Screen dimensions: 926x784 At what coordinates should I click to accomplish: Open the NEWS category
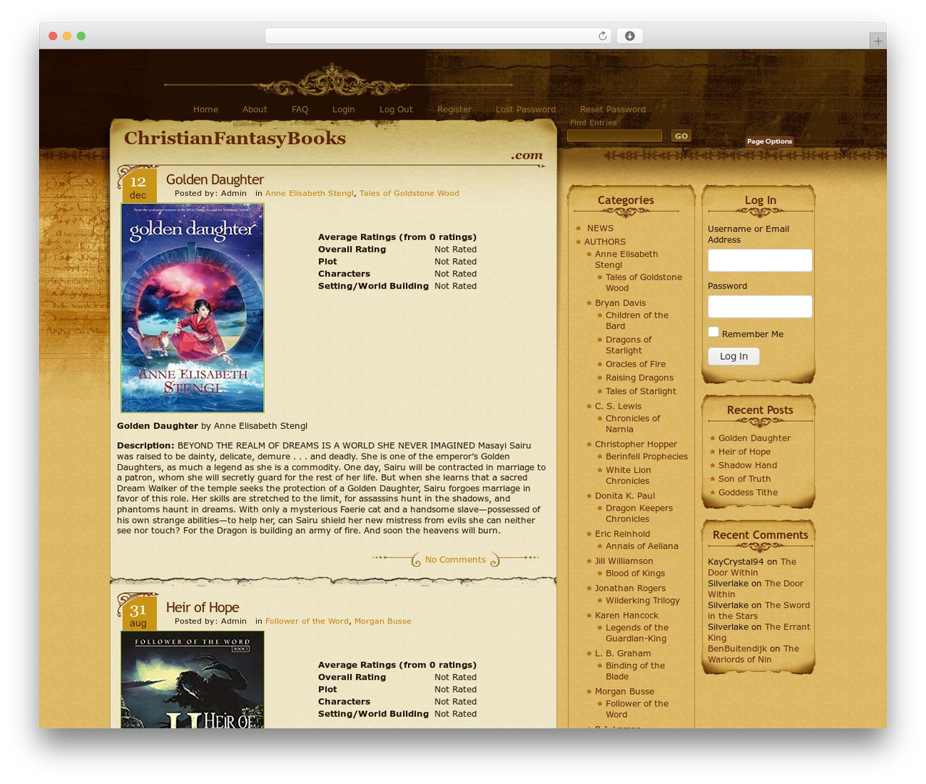click(600, 228)
